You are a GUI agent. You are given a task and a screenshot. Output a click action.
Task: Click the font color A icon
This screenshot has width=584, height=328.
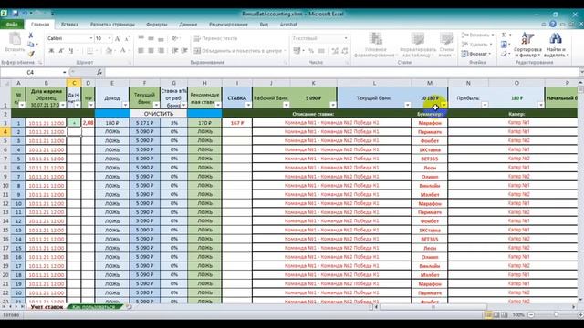click(x=122, y=51)
